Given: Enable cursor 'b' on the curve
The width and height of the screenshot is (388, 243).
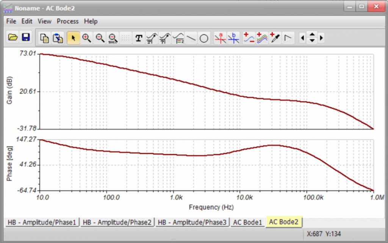Looking at the screenshot, I should click(x=233, y=38).
